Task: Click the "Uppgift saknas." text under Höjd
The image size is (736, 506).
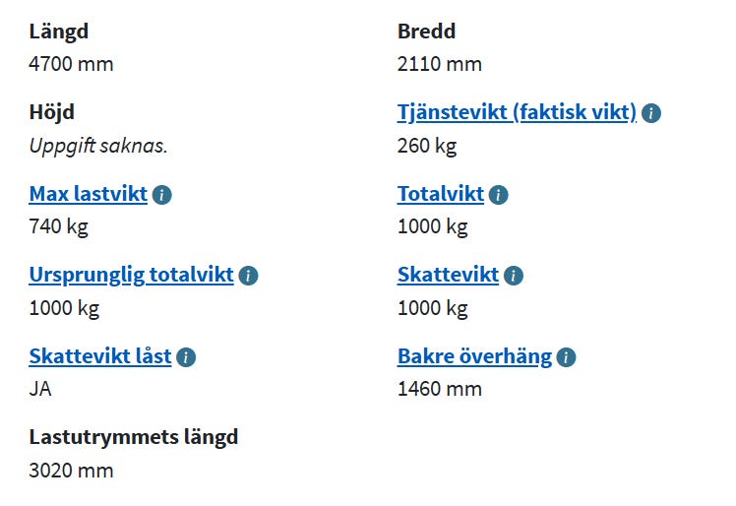Action: pyautogui.click(x=98, y=146)
